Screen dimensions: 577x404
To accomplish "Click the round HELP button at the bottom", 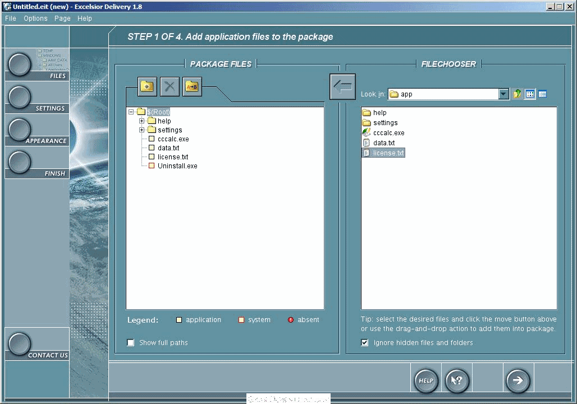I will pos(426,380).
